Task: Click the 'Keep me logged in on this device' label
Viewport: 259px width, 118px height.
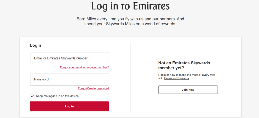Action: click(57, 96)
